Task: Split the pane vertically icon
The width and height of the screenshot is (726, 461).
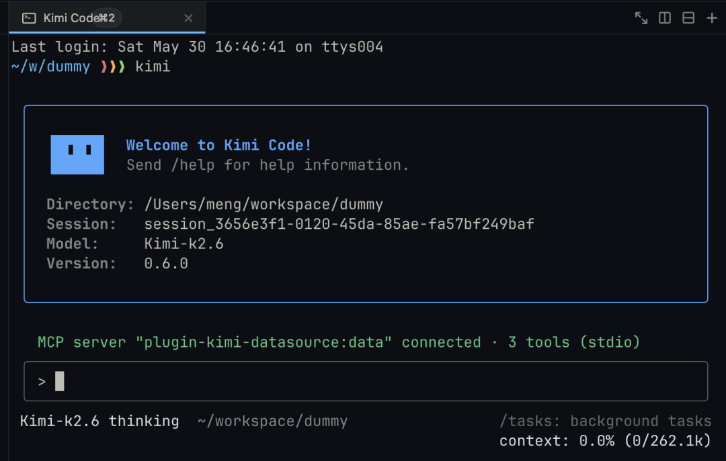Action: [x=664, y=18]
